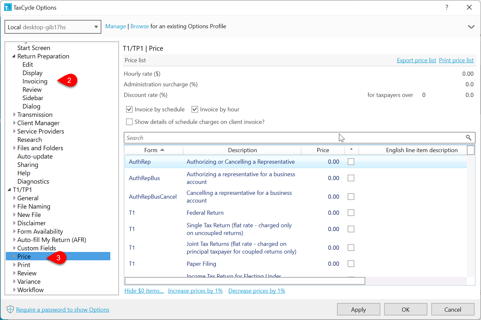Click the search magnifier icon
Image resolution: width=481 pixels, height=320 pixels.
click(468, 138)
